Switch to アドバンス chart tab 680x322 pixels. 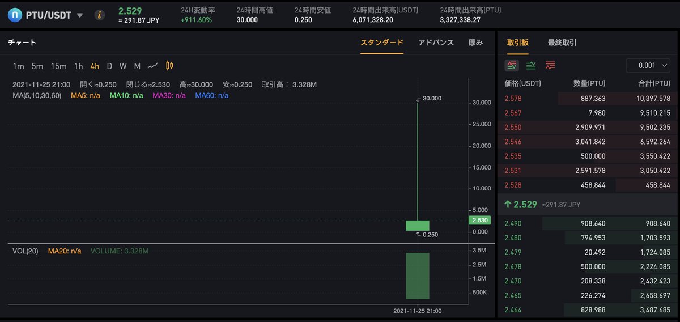tap(436, 43)
